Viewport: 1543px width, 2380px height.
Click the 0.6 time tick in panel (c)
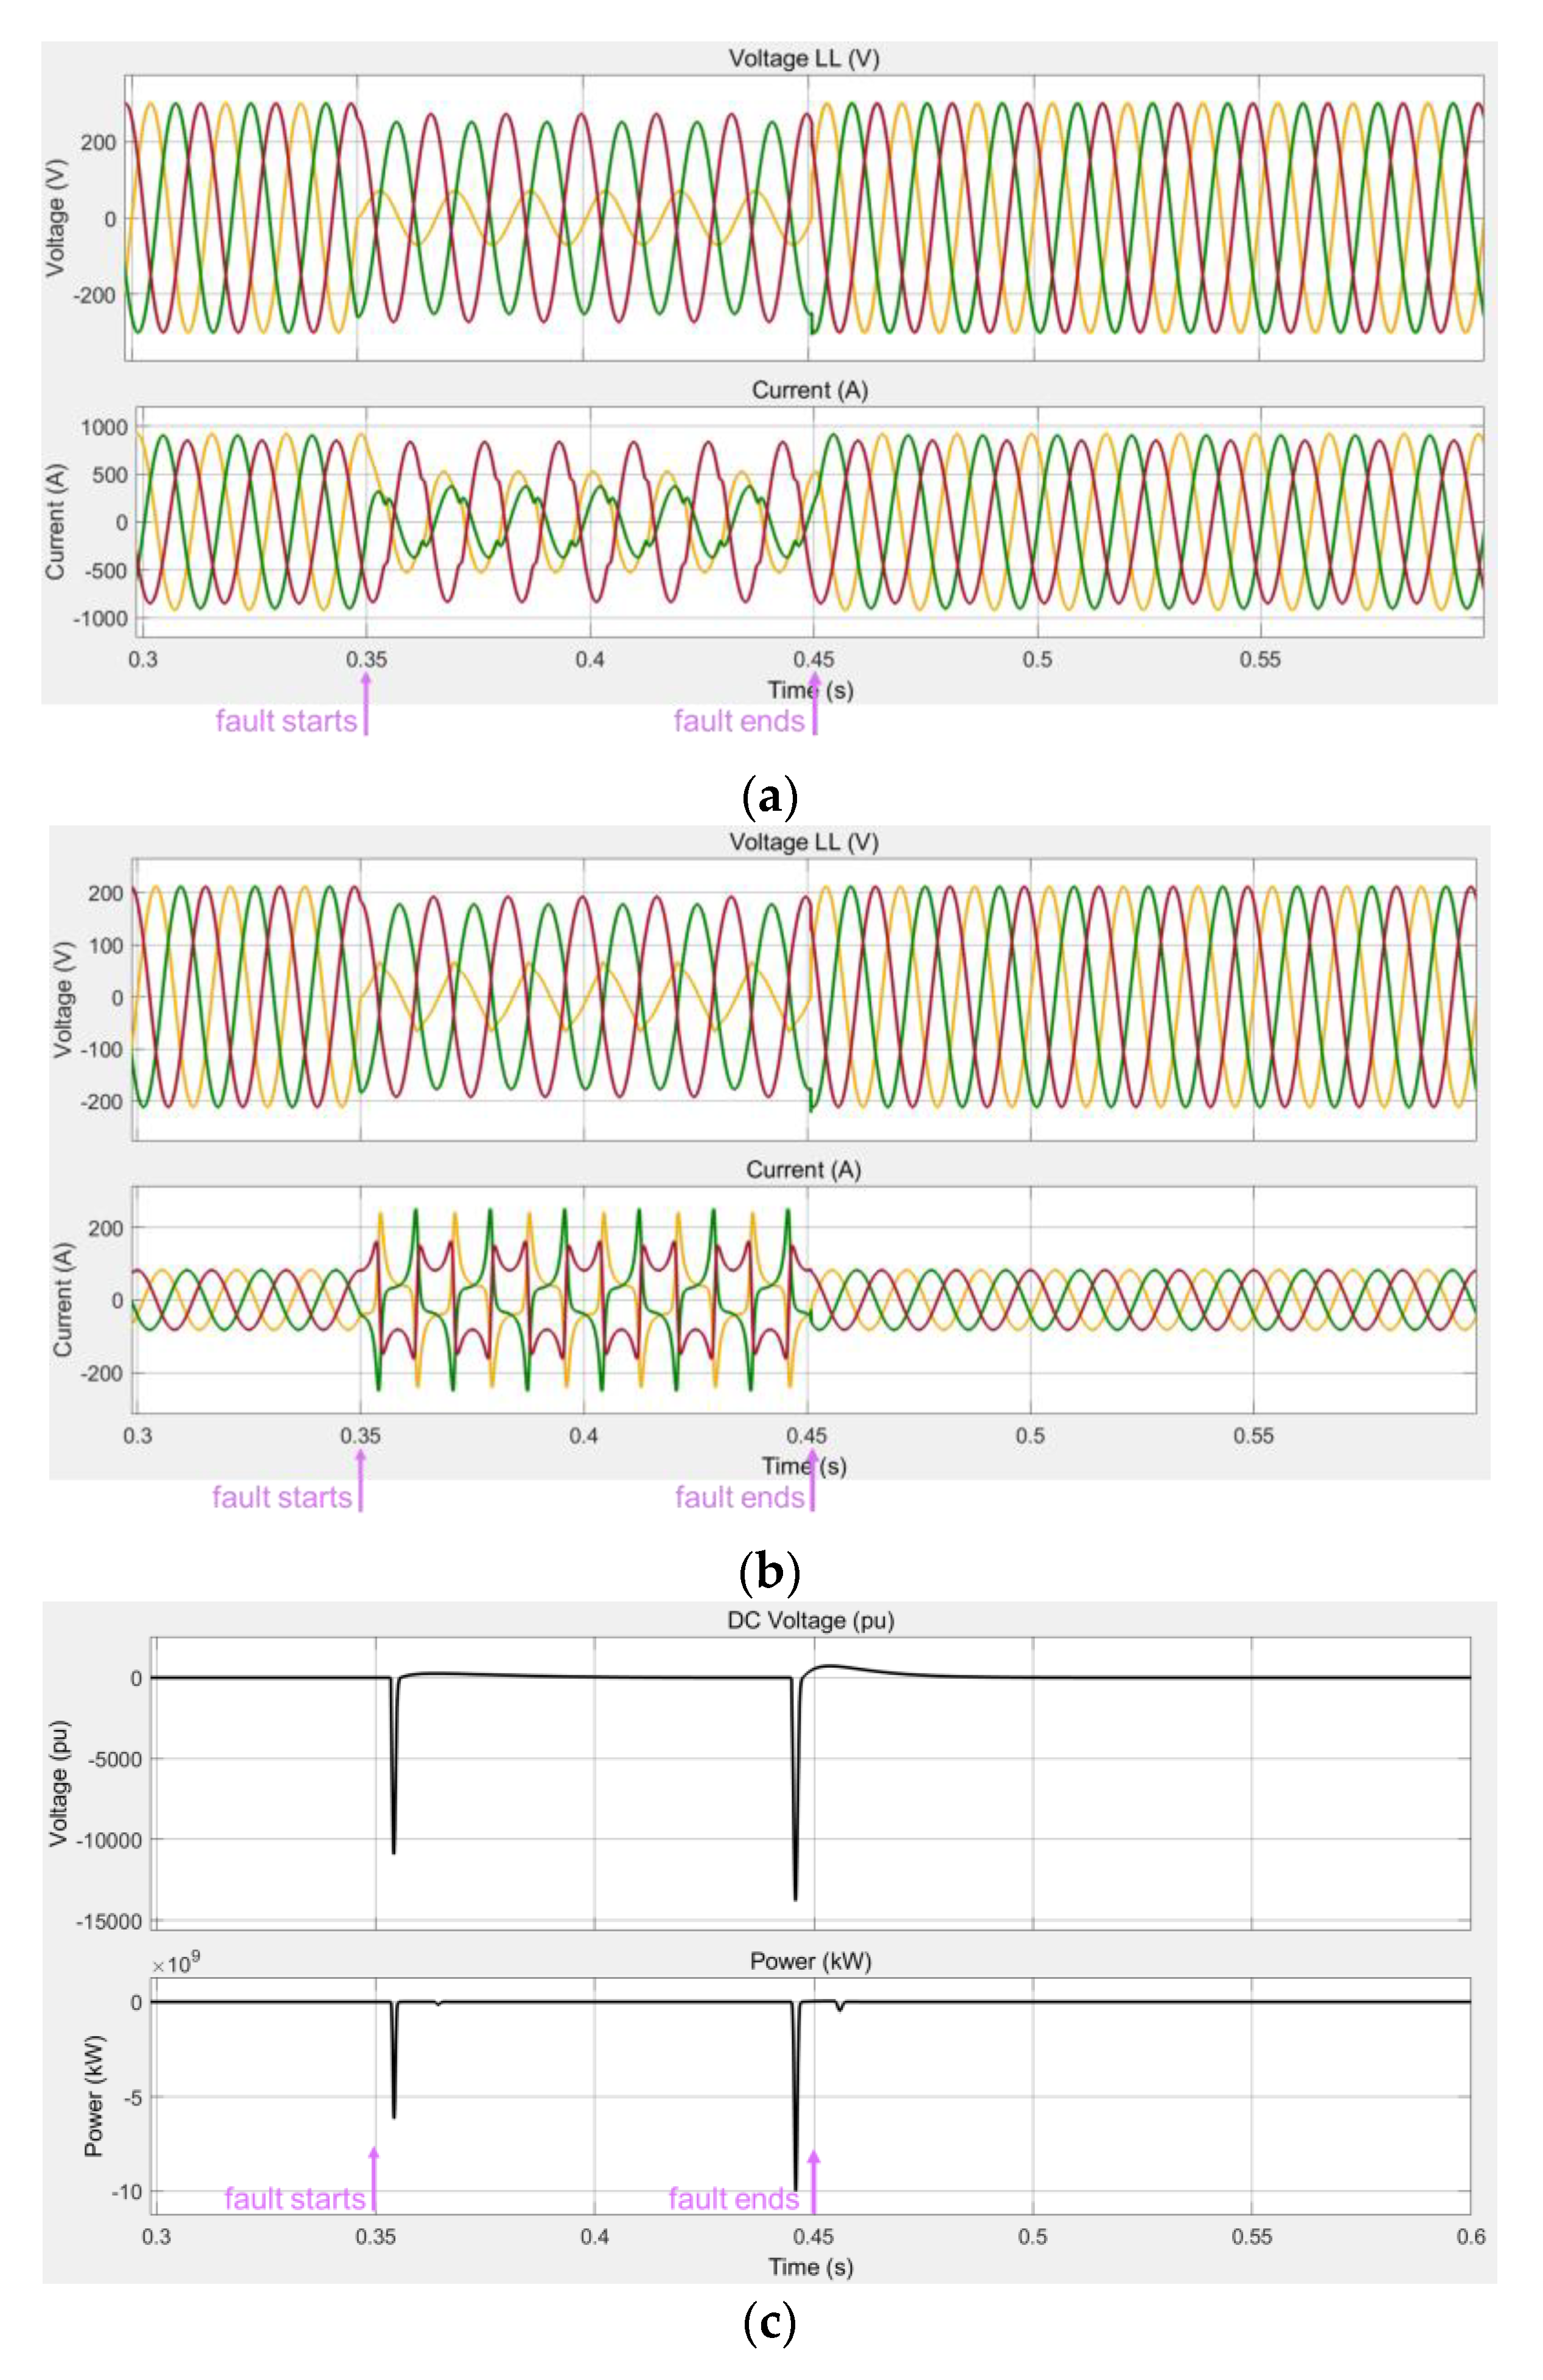[1470, 2236]
